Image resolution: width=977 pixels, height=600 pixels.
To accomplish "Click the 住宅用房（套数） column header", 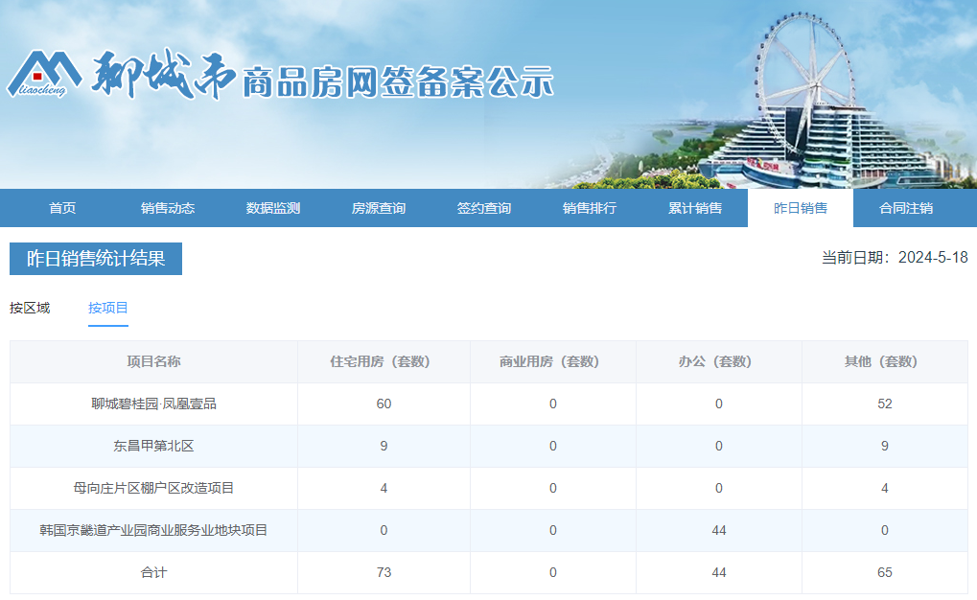I will click(384, 361).
